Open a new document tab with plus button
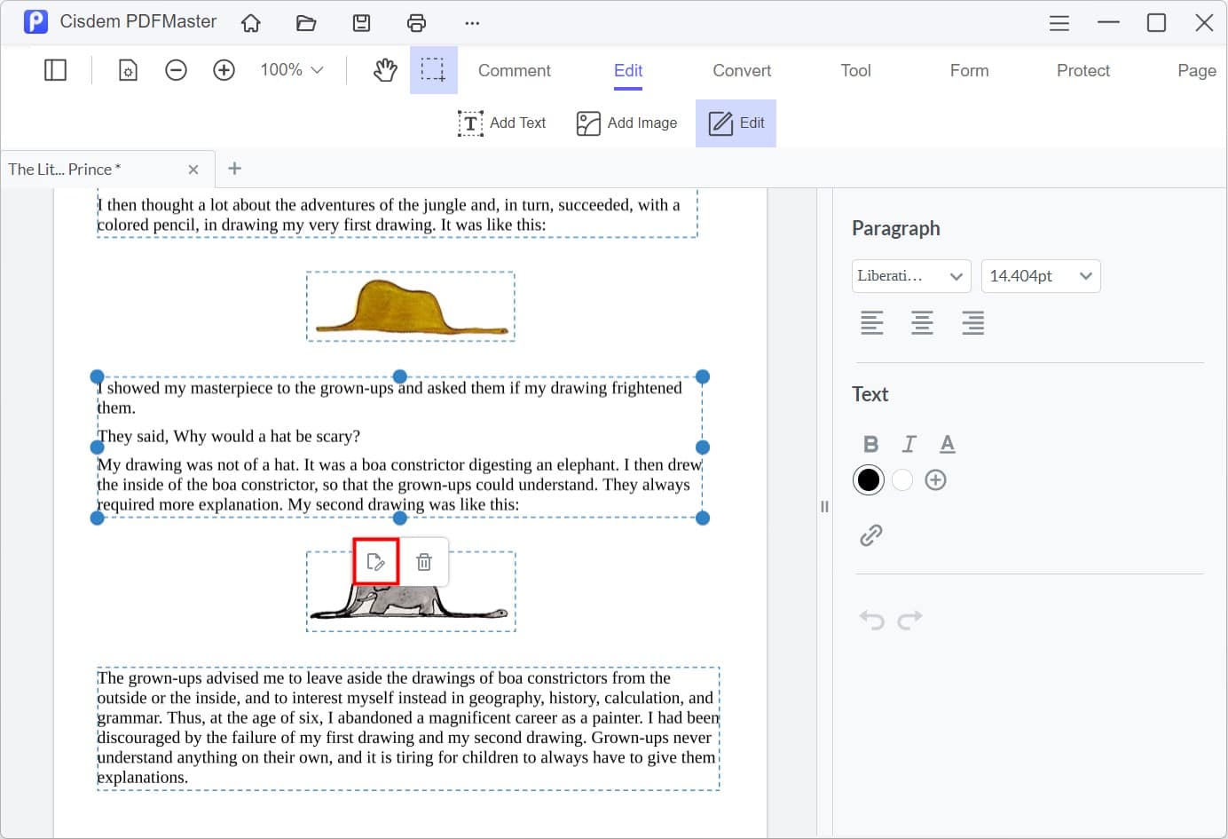 234,169
